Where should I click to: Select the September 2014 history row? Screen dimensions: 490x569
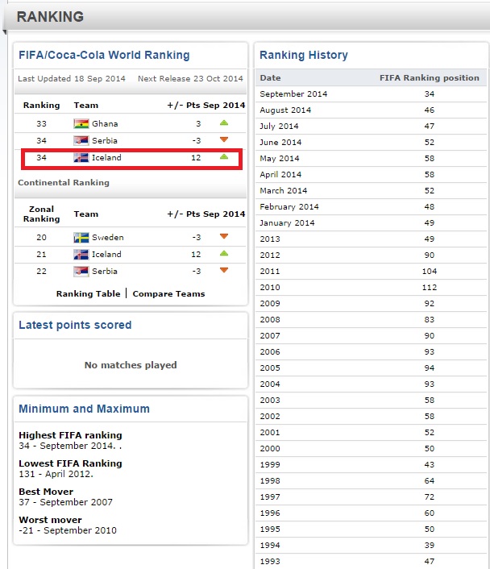click(x=371, y=94)
